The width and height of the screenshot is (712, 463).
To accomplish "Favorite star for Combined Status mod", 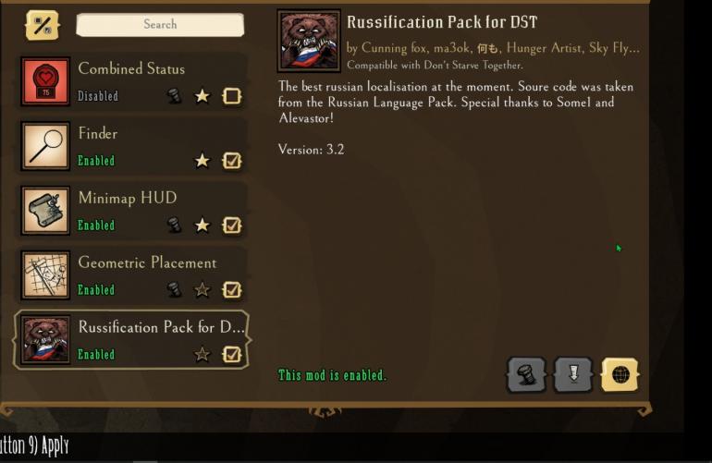I will point(203,96).
